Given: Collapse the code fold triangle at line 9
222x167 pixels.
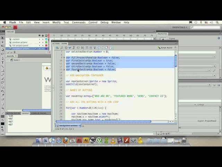Looking at the screenshot, I should coord(64,58).
